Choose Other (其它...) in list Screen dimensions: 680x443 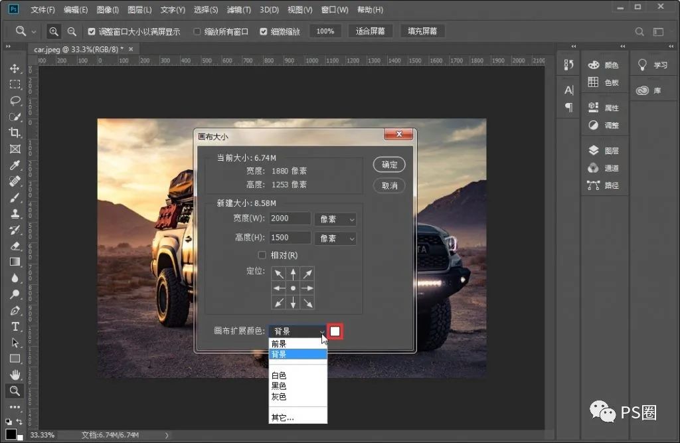[x=298, y=418]
